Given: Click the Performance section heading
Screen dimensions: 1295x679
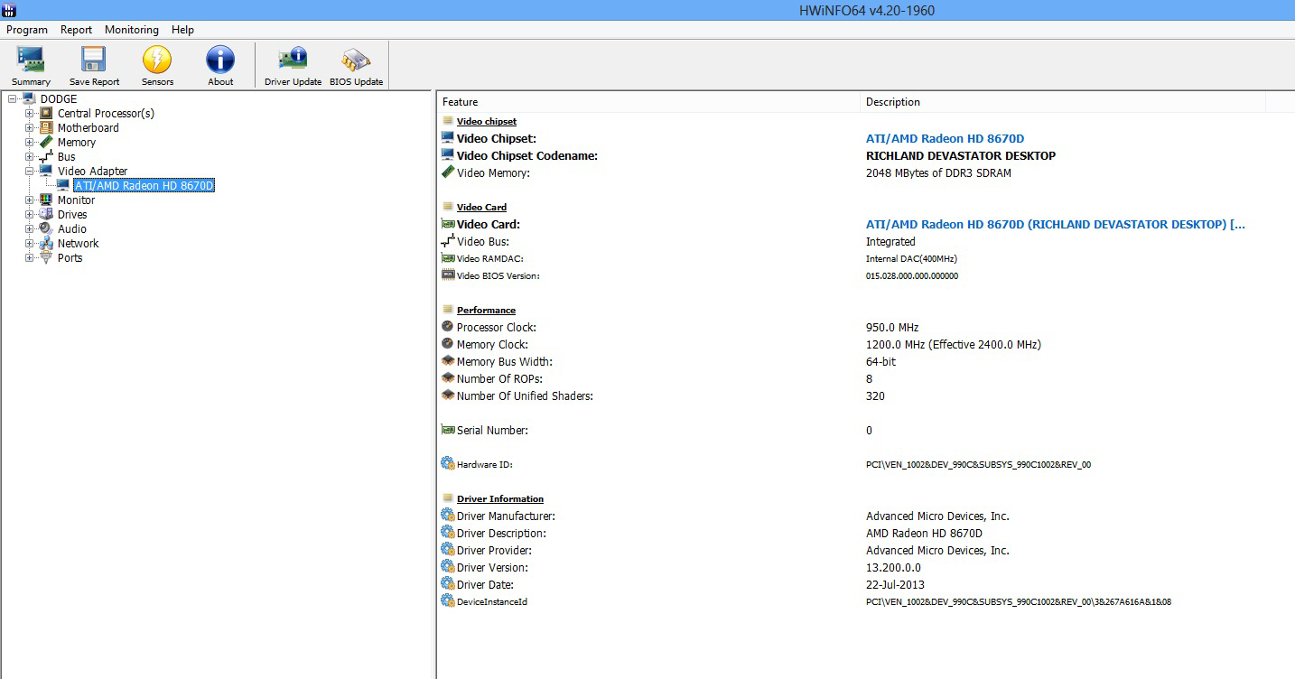Looking at the screenshot, I should pos(486,310).
